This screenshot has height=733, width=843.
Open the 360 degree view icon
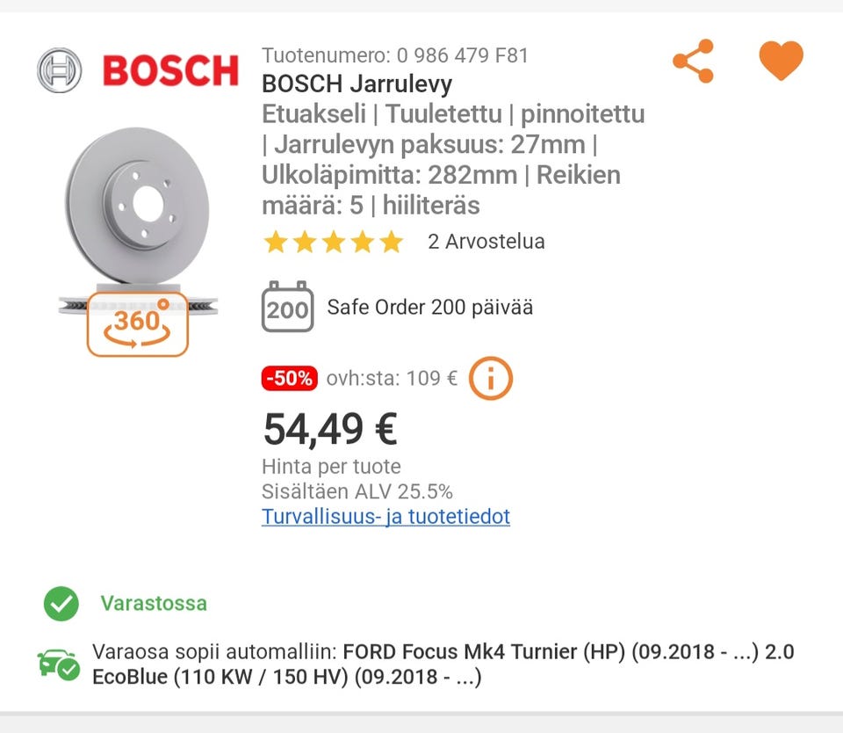point(138,323)
